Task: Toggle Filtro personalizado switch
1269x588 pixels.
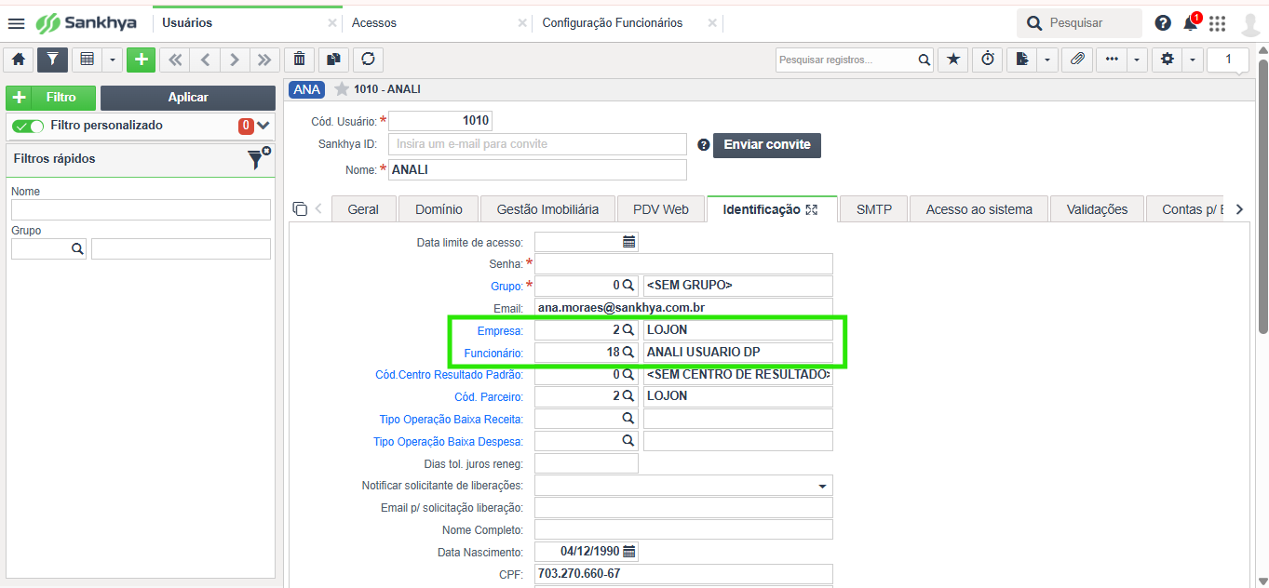Action: click(x=28, y=126)
